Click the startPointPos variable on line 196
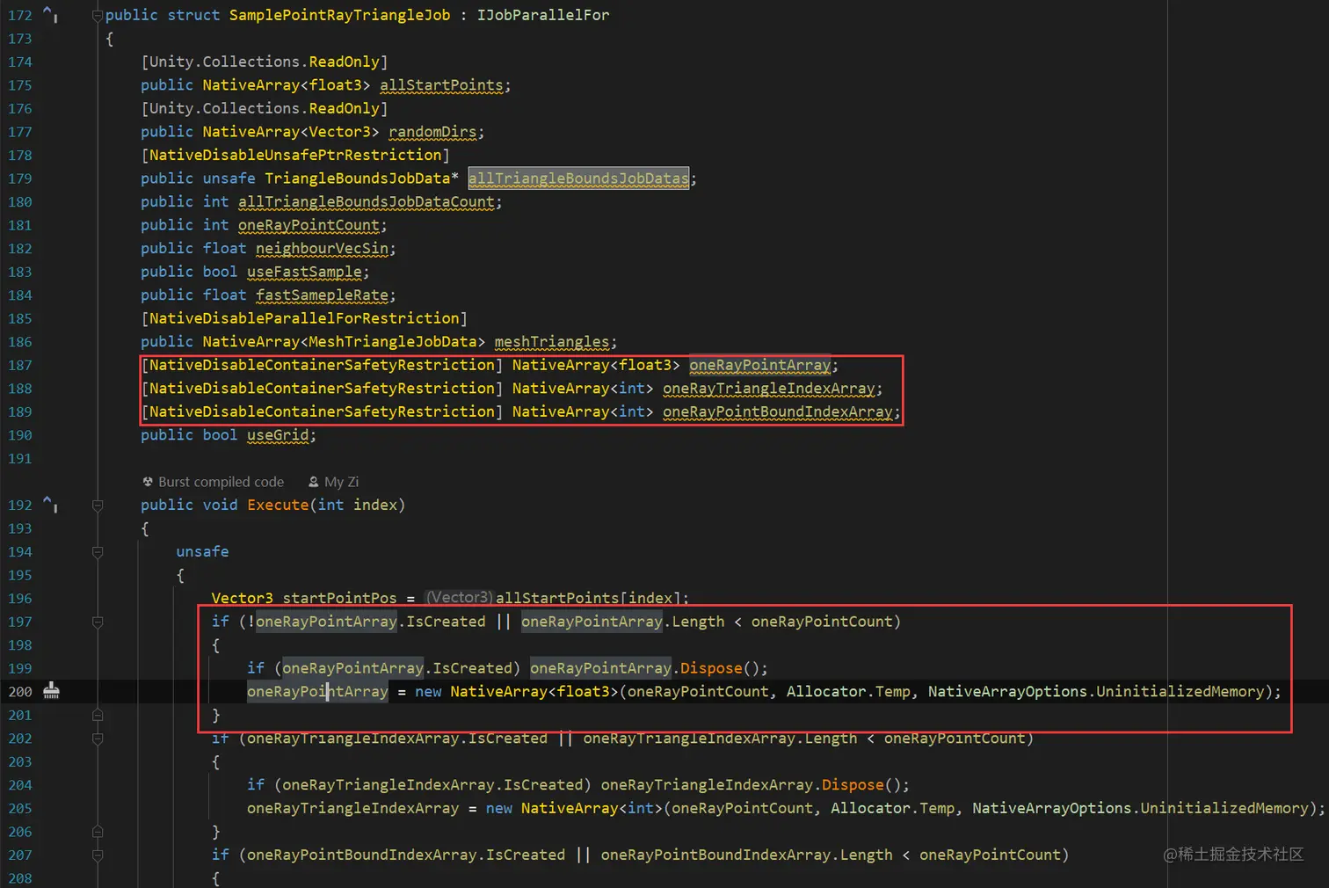Screen dimensions: 1329x888 pyautogui.click(x=339, y=598)
